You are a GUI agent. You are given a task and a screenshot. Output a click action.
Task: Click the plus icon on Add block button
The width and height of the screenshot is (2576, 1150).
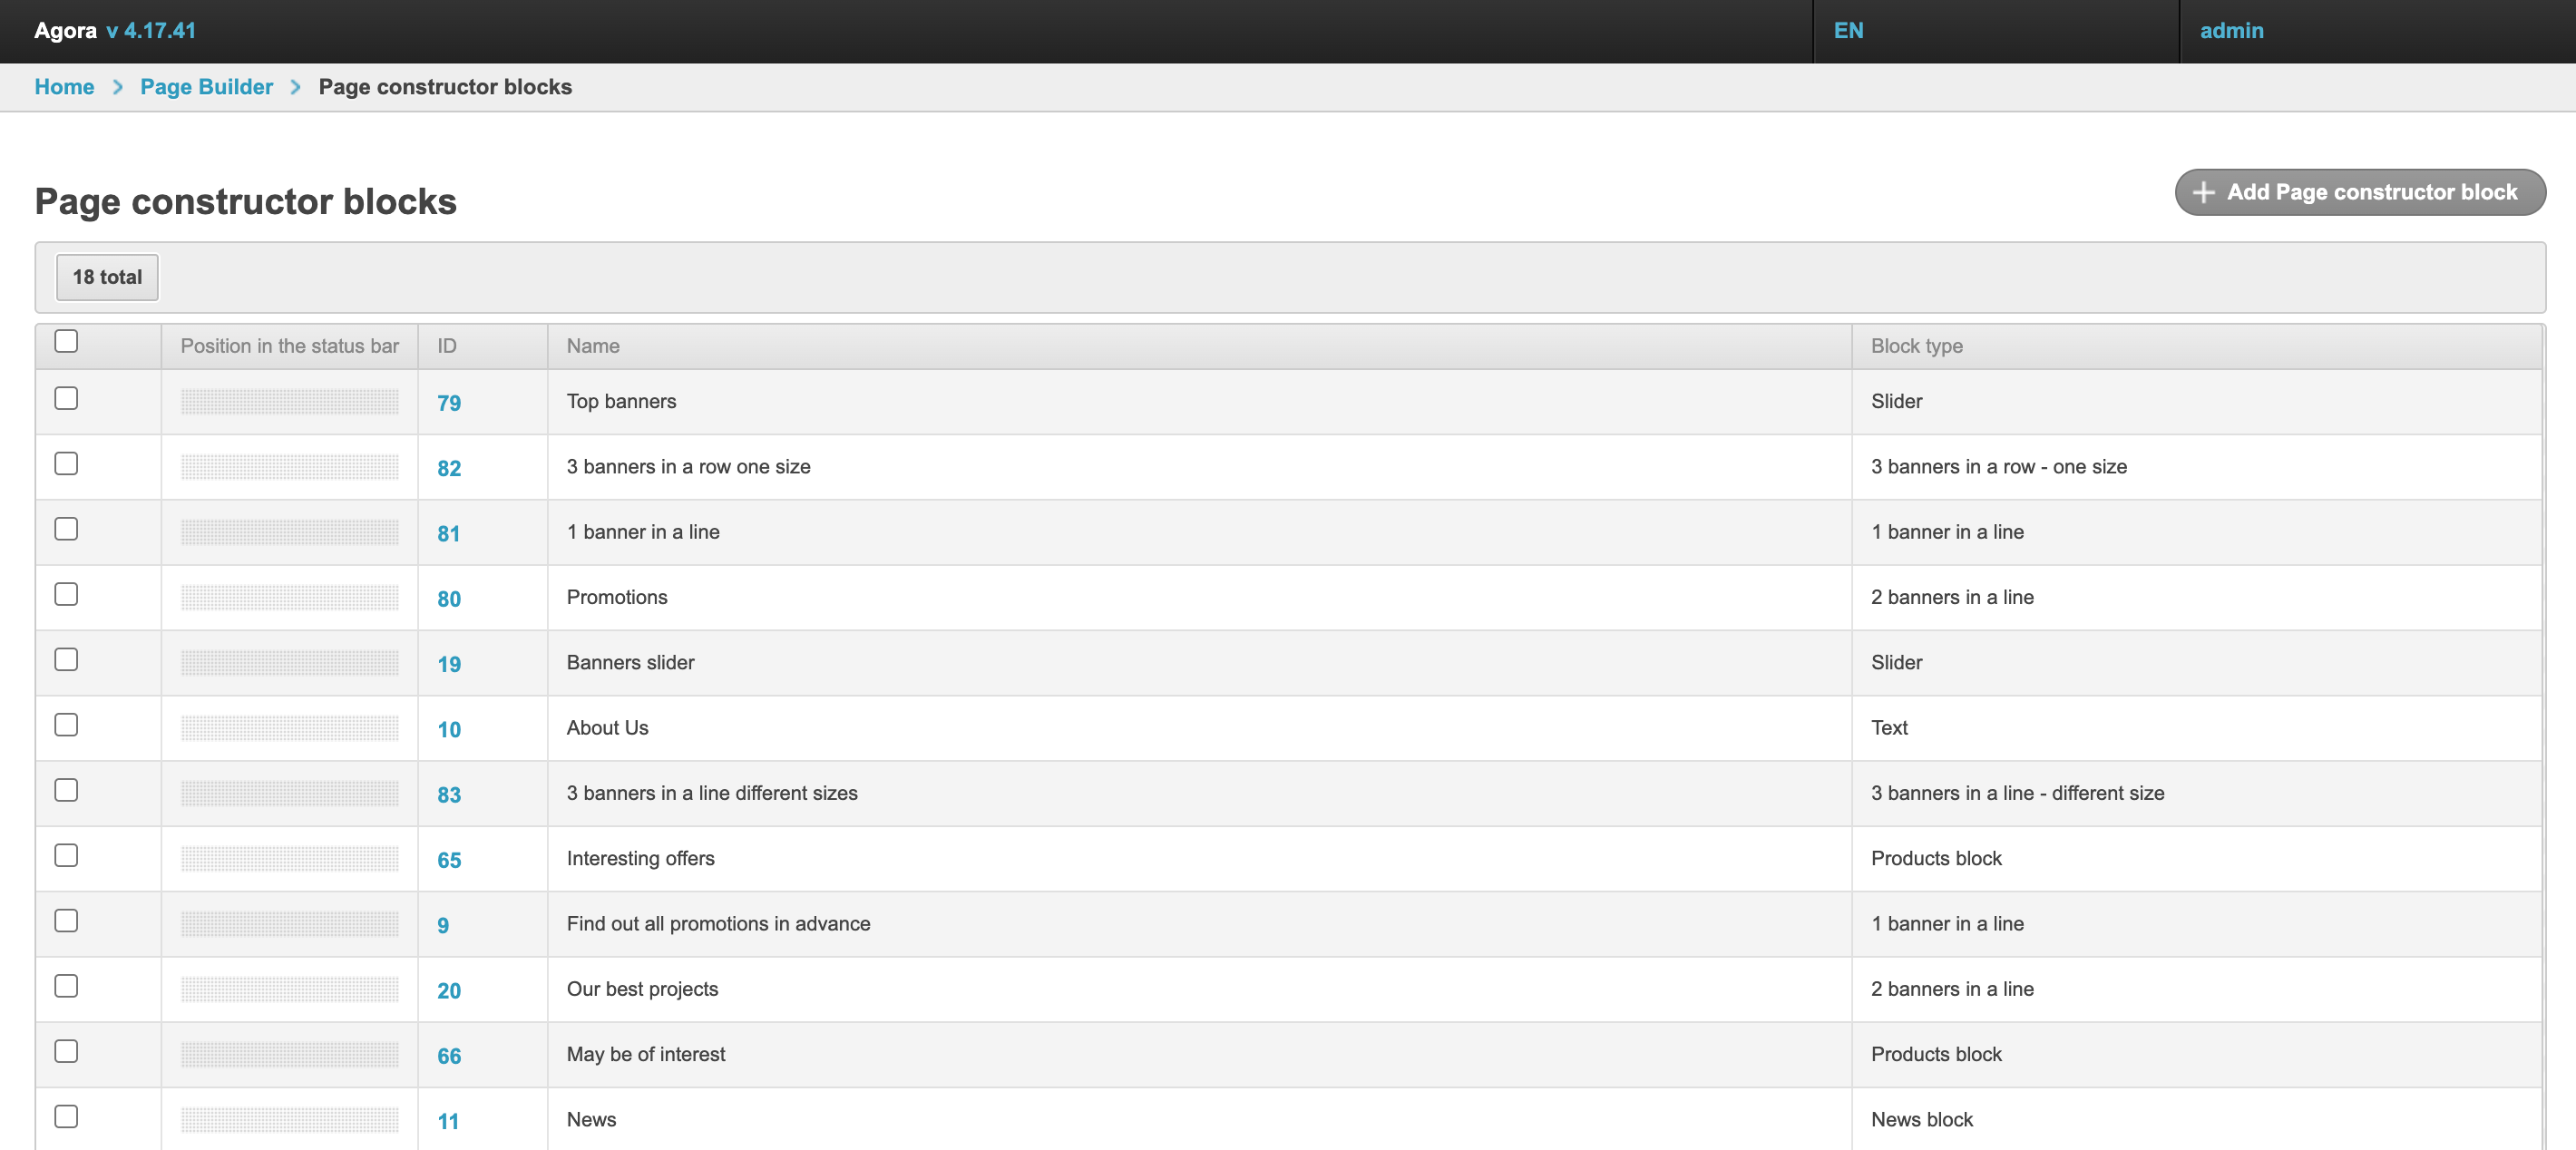point(2203,192)
